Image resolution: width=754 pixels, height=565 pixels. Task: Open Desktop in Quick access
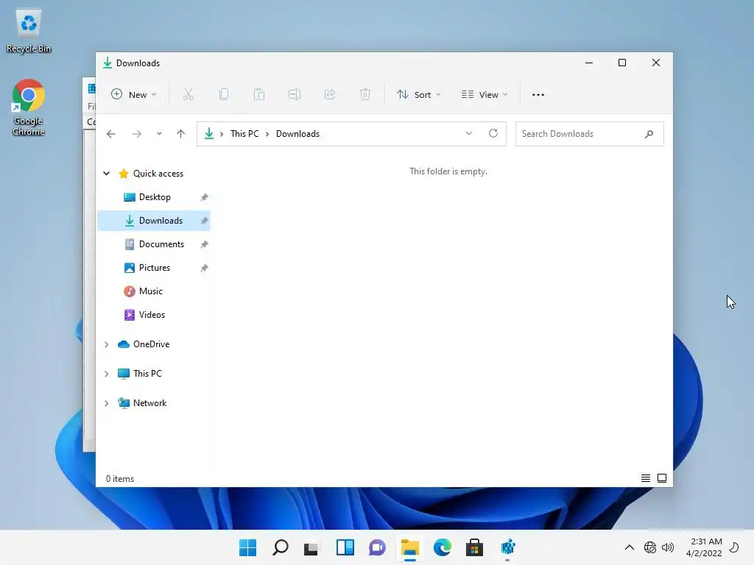click(x=155, y=197)
